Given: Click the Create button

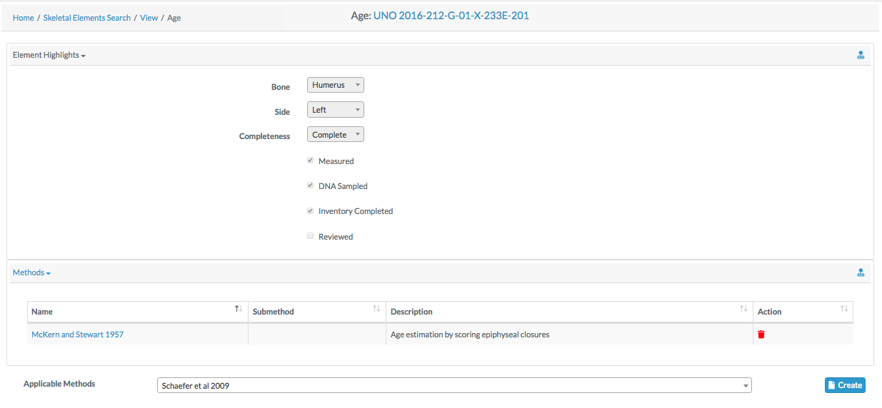Looking at the screenshot, I should [x=845, y=385].
